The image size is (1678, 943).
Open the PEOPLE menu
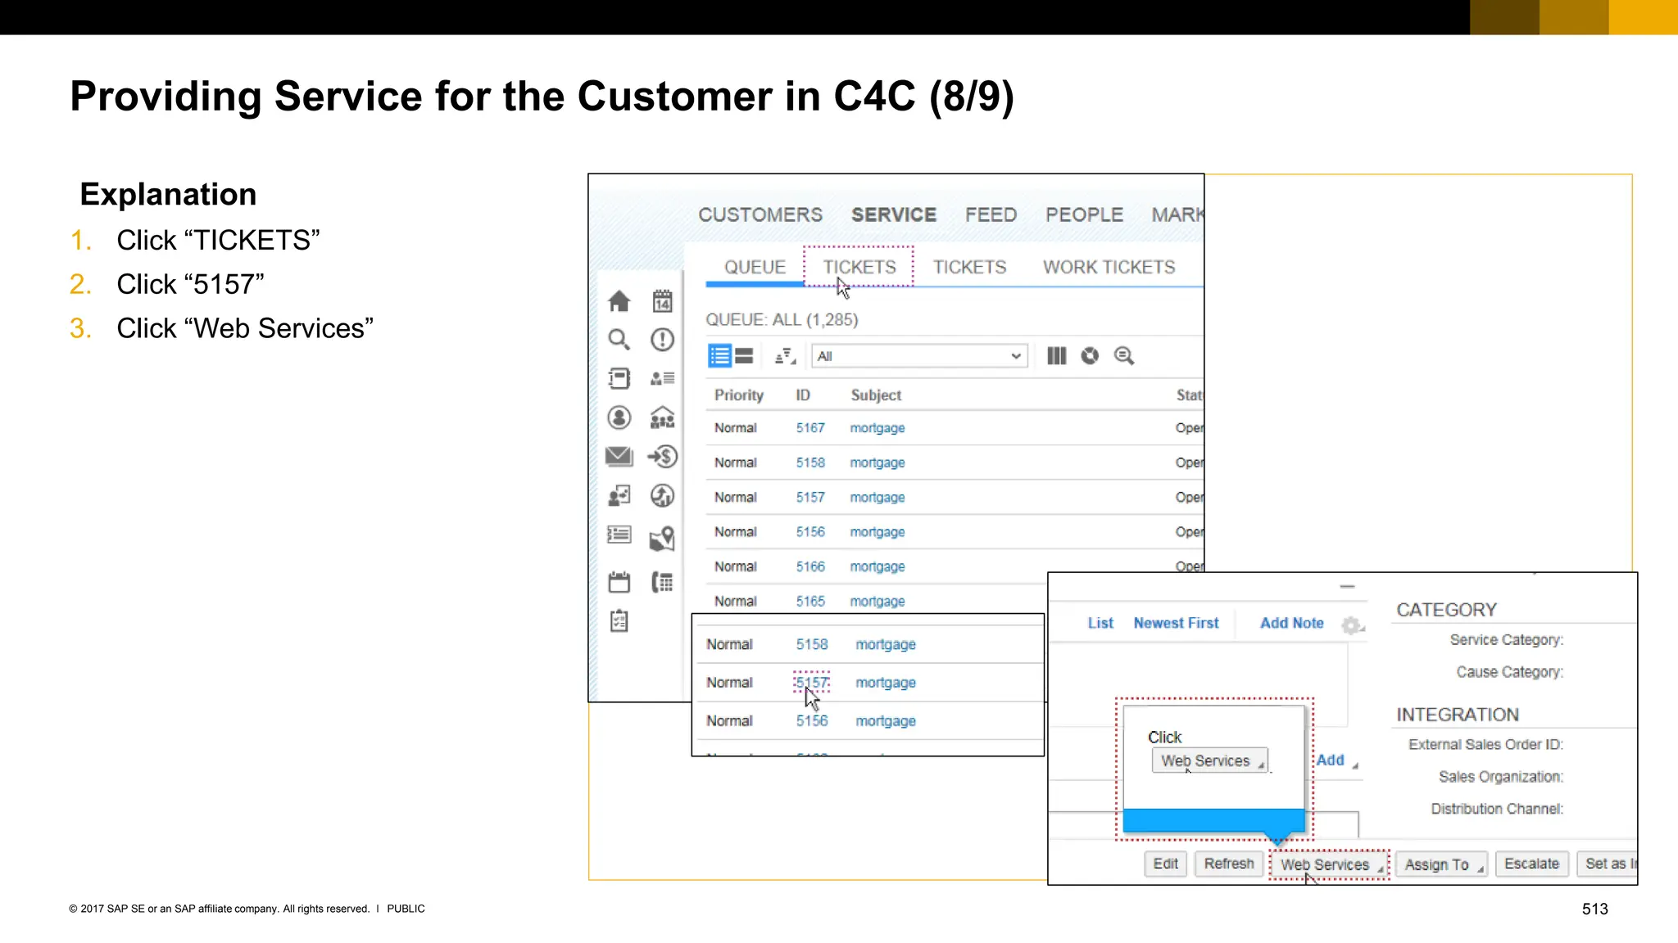1084,214
